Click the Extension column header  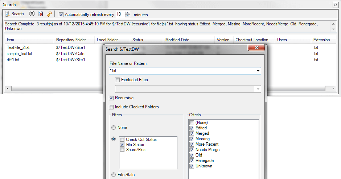[321, 40]
